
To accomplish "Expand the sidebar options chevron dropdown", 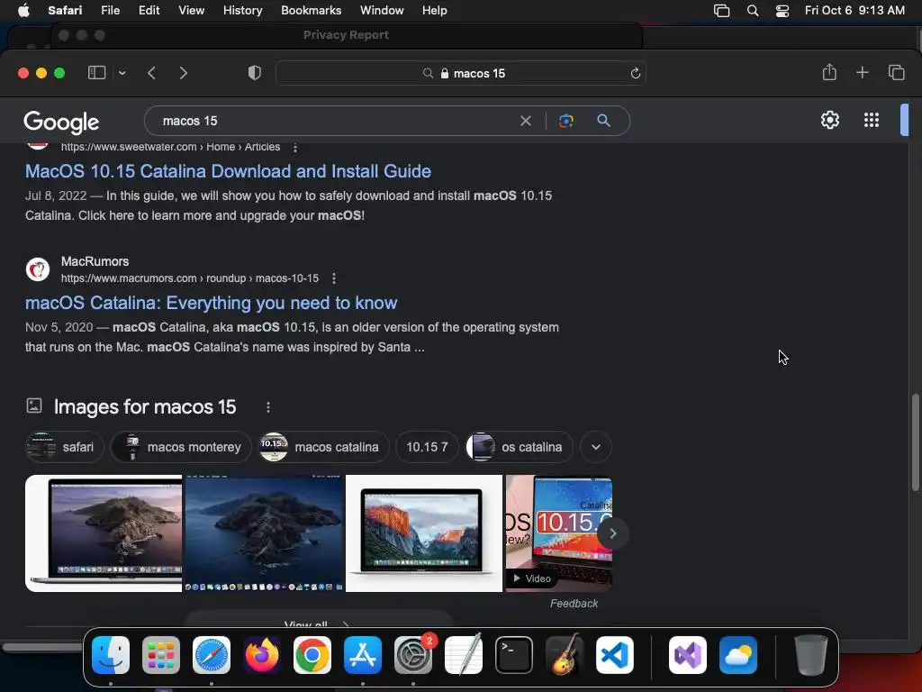I will (x=122, y=73).
